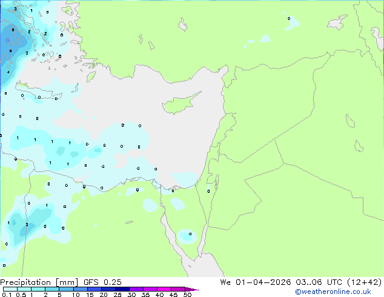
Task: Click the above-50 mm arrow tip on legend
Action: pos(192,289)
